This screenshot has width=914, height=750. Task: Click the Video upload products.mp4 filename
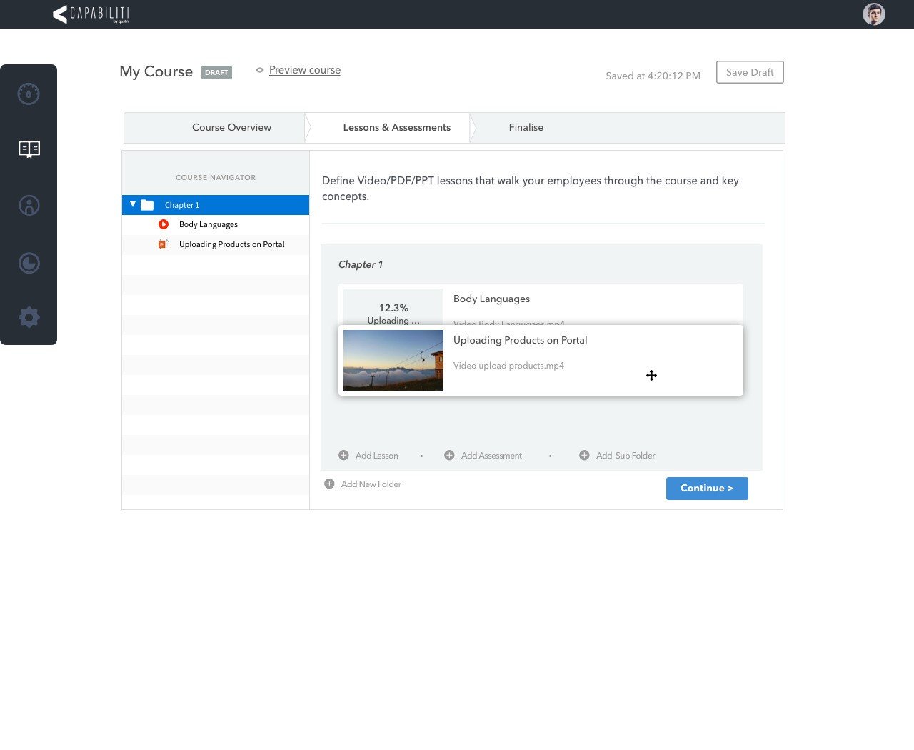508,366
